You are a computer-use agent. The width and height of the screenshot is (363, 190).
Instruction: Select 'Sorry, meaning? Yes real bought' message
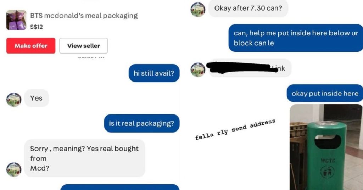coord(84,158)
